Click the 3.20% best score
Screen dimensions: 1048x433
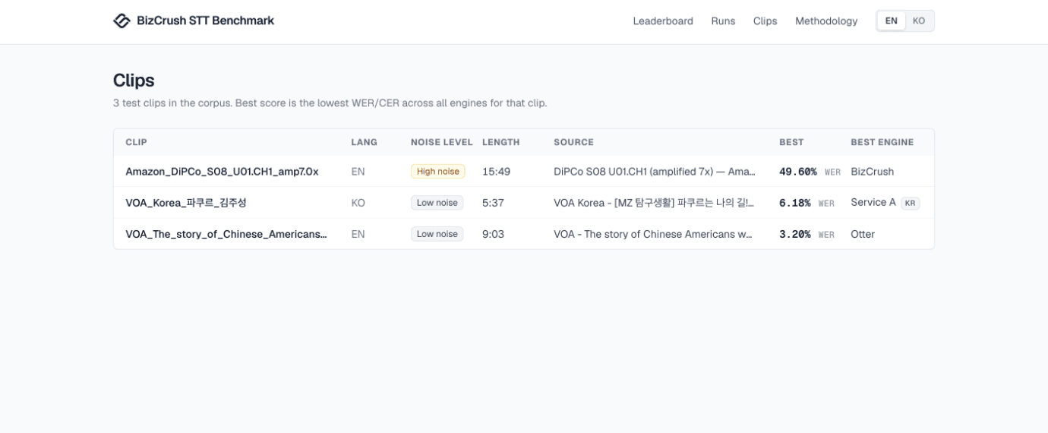[795, 234]
